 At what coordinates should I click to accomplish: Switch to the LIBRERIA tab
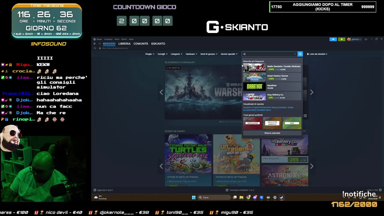click(x=124, y=44)
